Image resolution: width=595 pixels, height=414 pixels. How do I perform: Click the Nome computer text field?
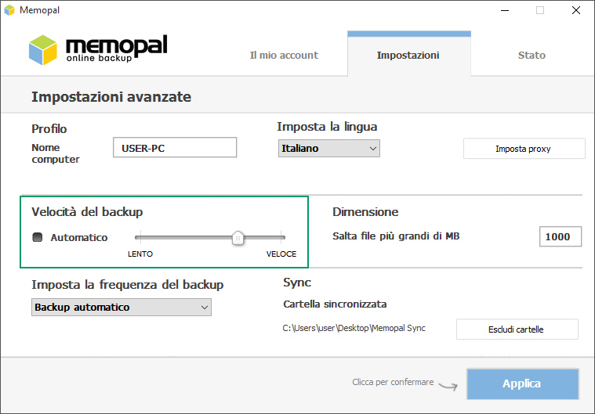(x=175, y=147)
